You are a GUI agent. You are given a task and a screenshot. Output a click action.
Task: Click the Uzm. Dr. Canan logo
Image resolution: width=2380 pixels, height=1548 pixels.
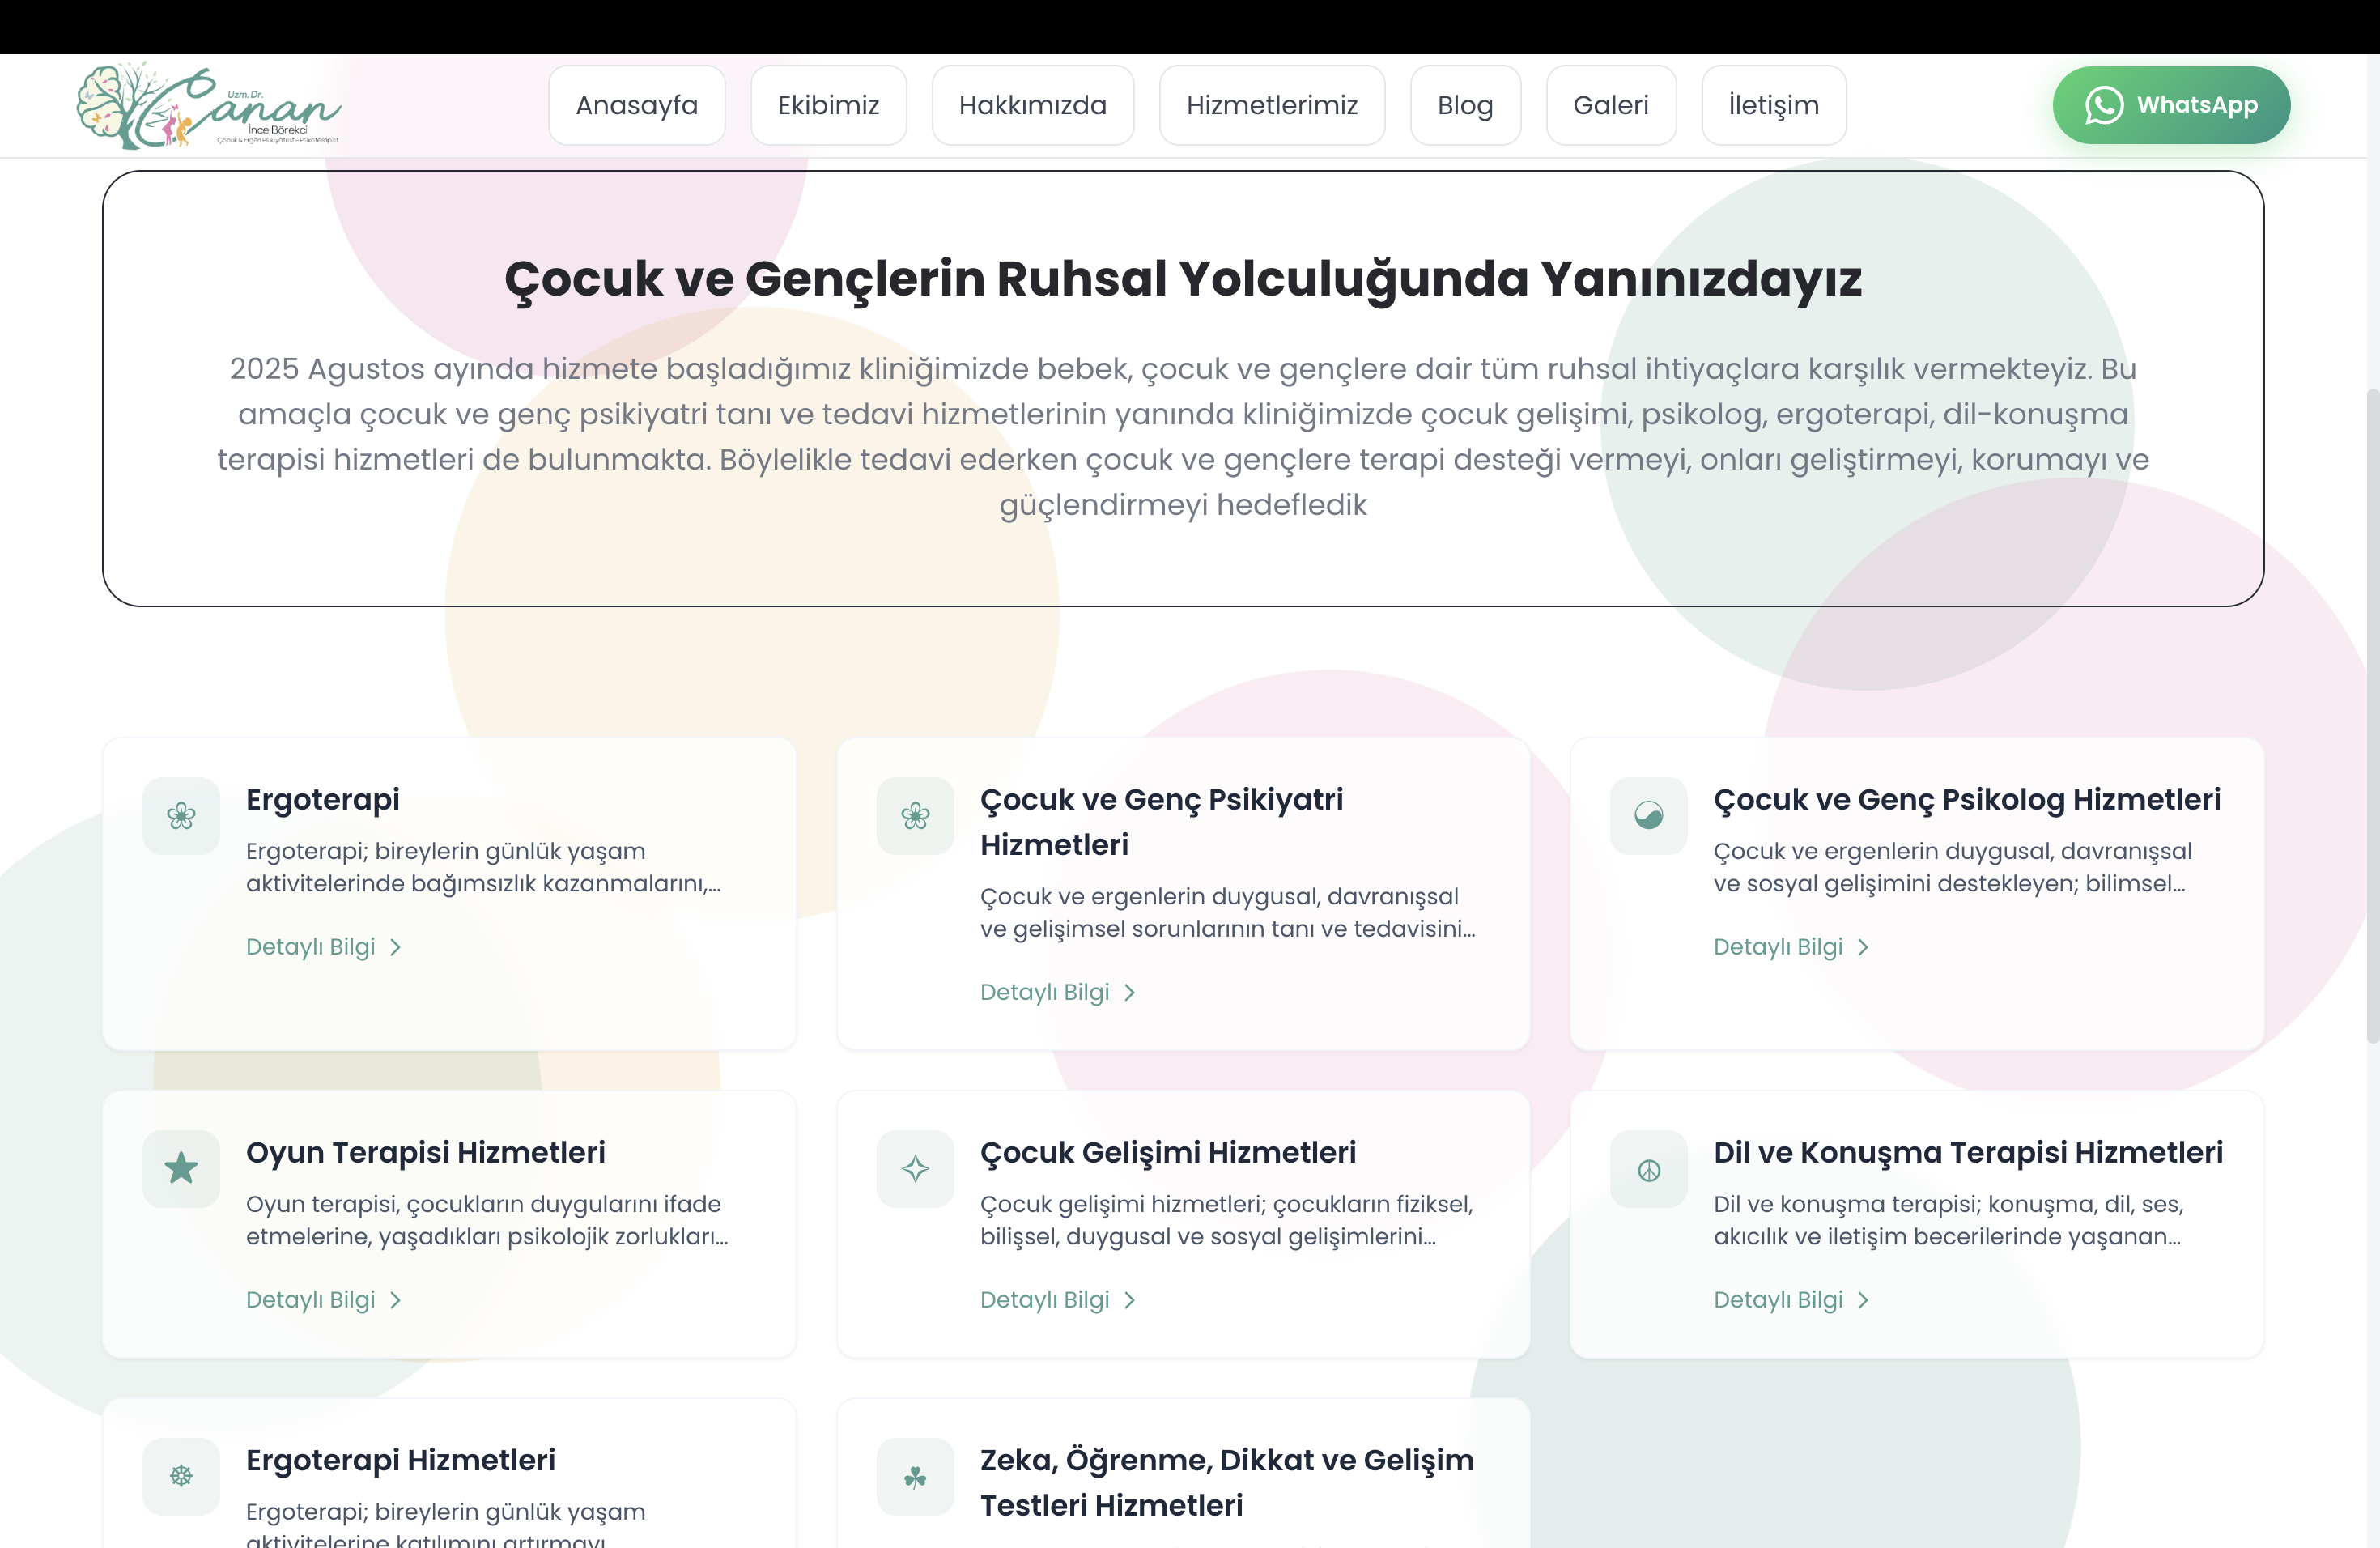tap(209, 106)
